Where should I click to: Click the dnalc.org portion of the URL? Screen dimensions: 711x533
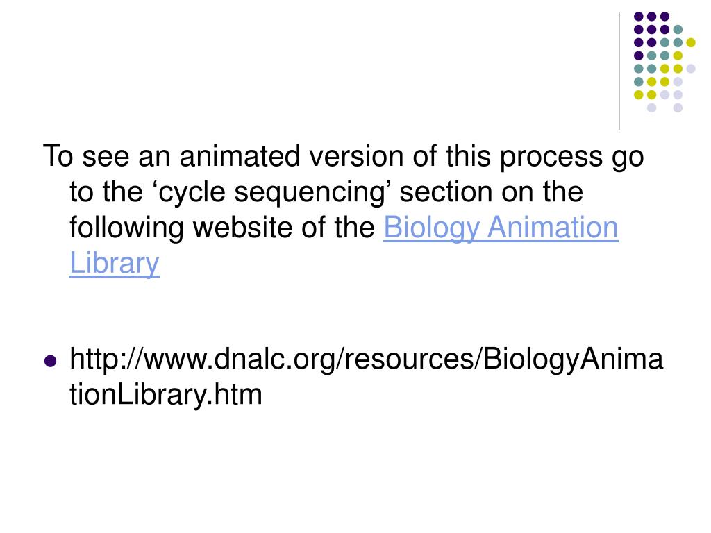(275, 359)
